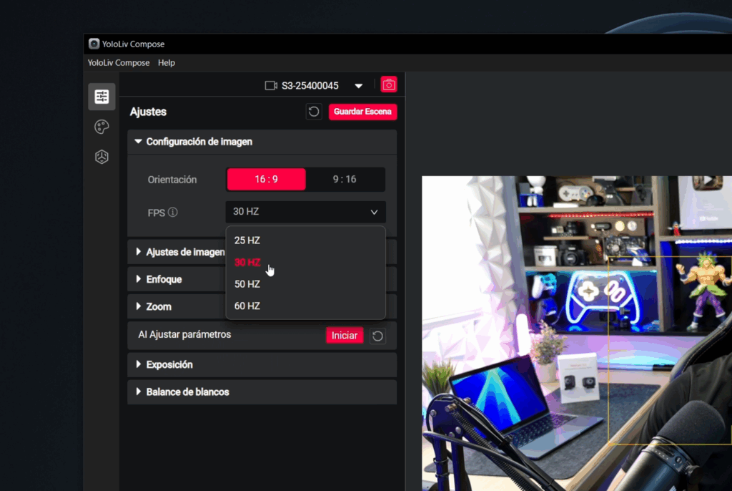Expand the Exposición section
Viewport: 732px width, 491px height.
point(169,364)
